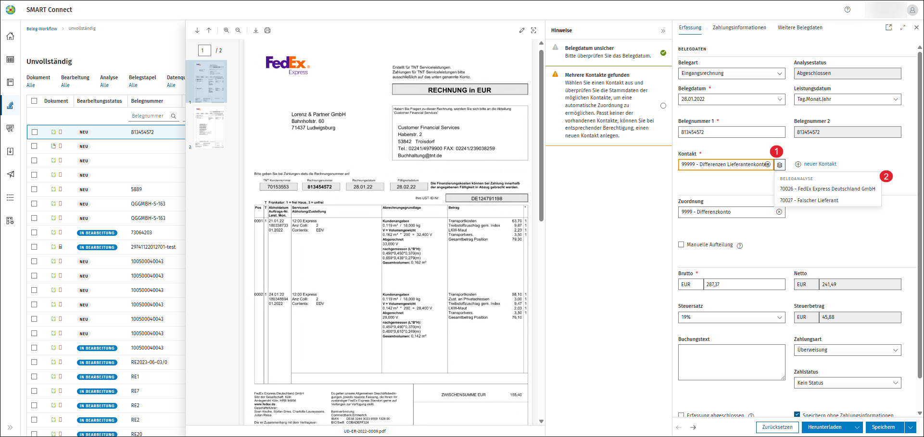Switch to Weitere Belegdaten tab
The height and width of the screenshot is (437, 924).
(800, 28)
